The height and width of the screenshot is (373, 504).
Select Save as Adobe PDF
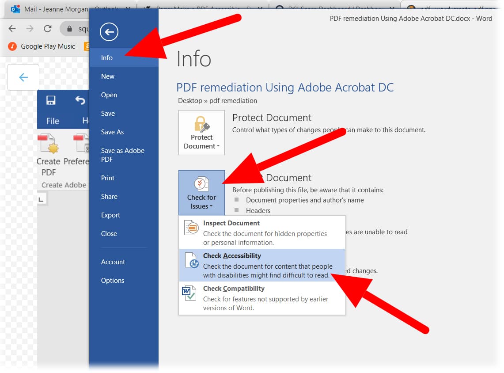124,155
